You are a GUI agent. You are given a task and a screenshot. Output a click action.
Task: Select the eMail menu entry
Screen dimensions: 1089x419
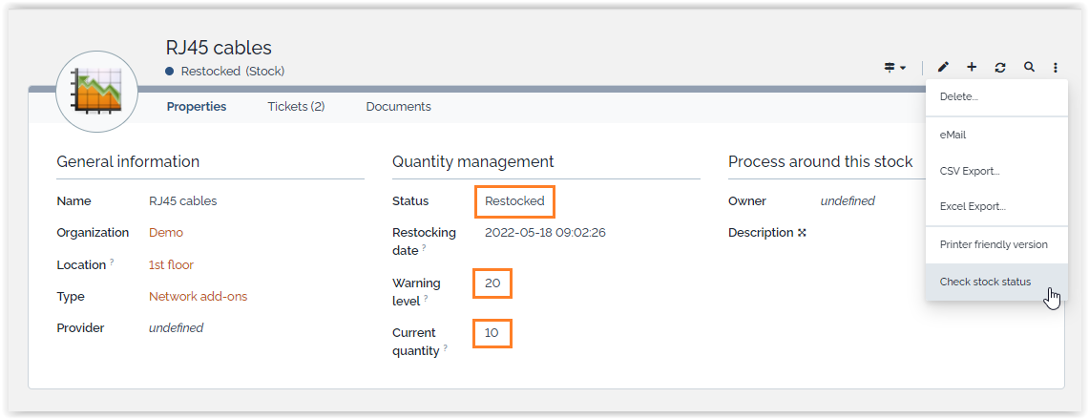pyautogui.click(x=953, y=136)
